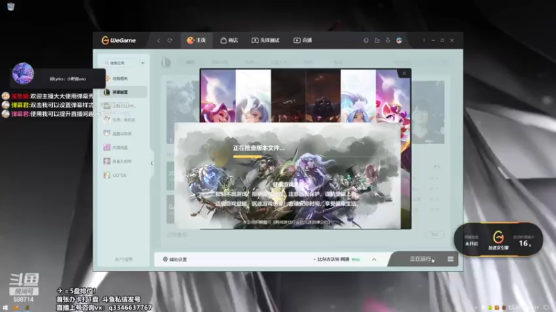Click the search icon at the header's right end
Image resolution: width=556 pixels, height=312 pixels.
[x=444, y=62]
